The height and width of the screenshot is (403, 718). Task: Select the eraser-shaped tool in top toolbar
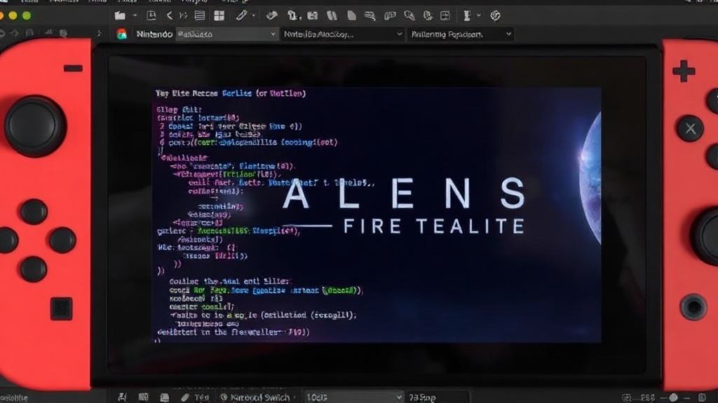point(271,15)
